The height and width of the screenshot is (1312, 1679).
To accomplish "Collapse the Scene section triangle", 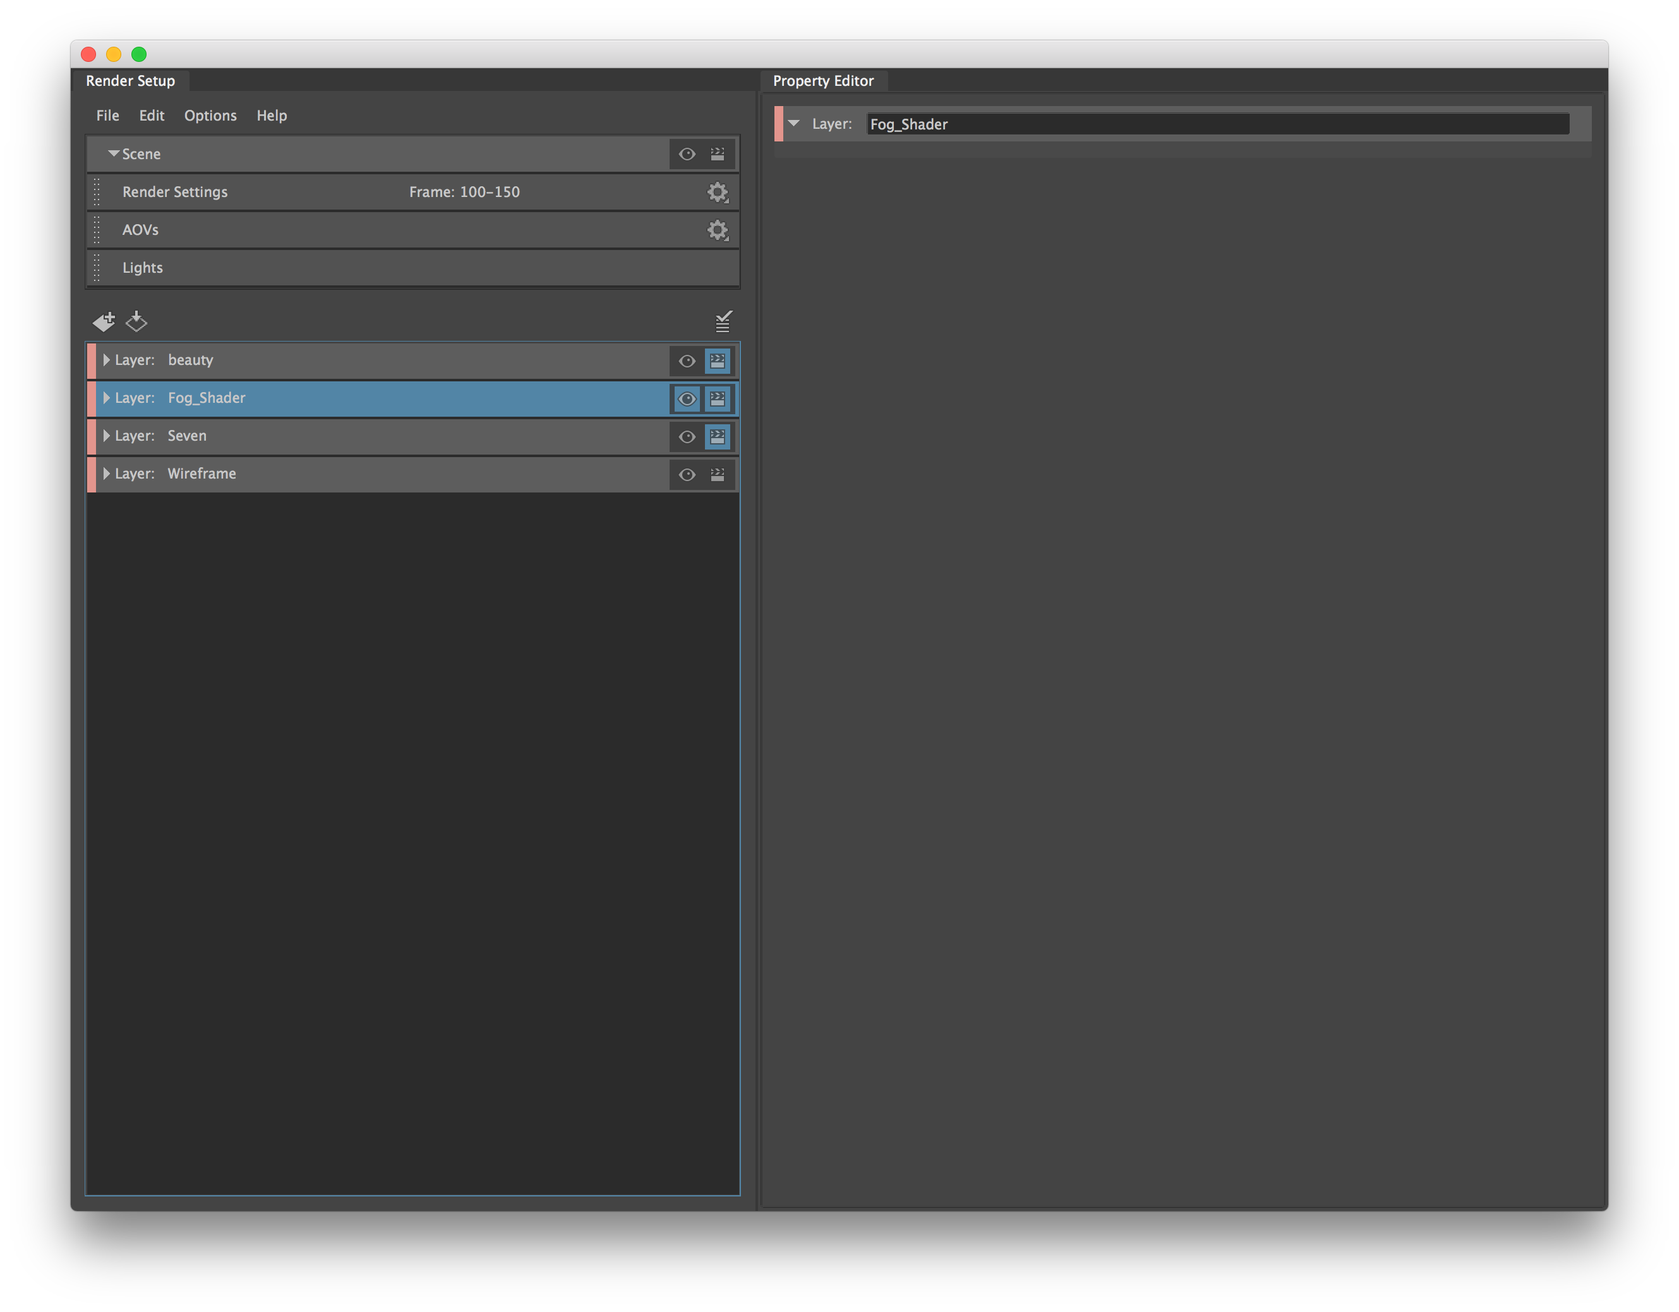I will click(x=114, y=153).
